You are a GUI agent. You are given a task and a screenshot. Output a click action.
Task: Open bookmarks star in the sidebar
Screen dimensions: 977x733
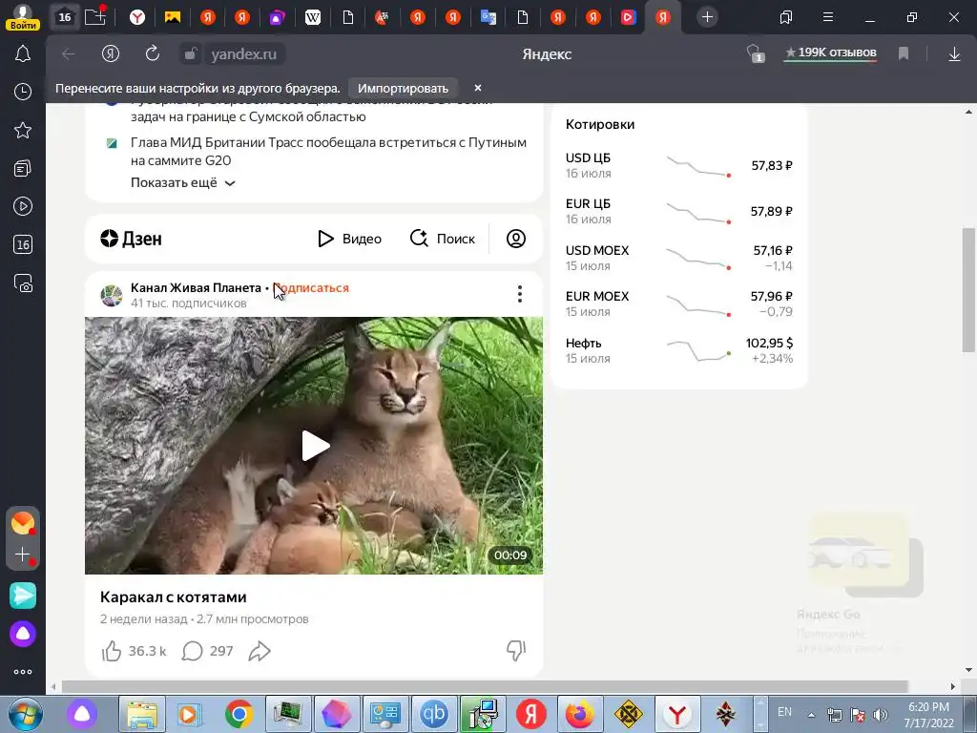[23, 130]
